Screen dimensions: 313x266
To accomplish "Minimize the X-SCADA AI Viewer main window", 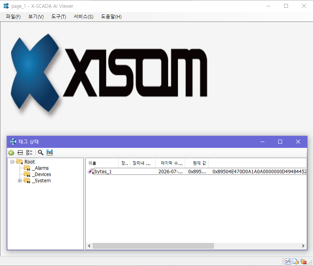I will 268,6.
